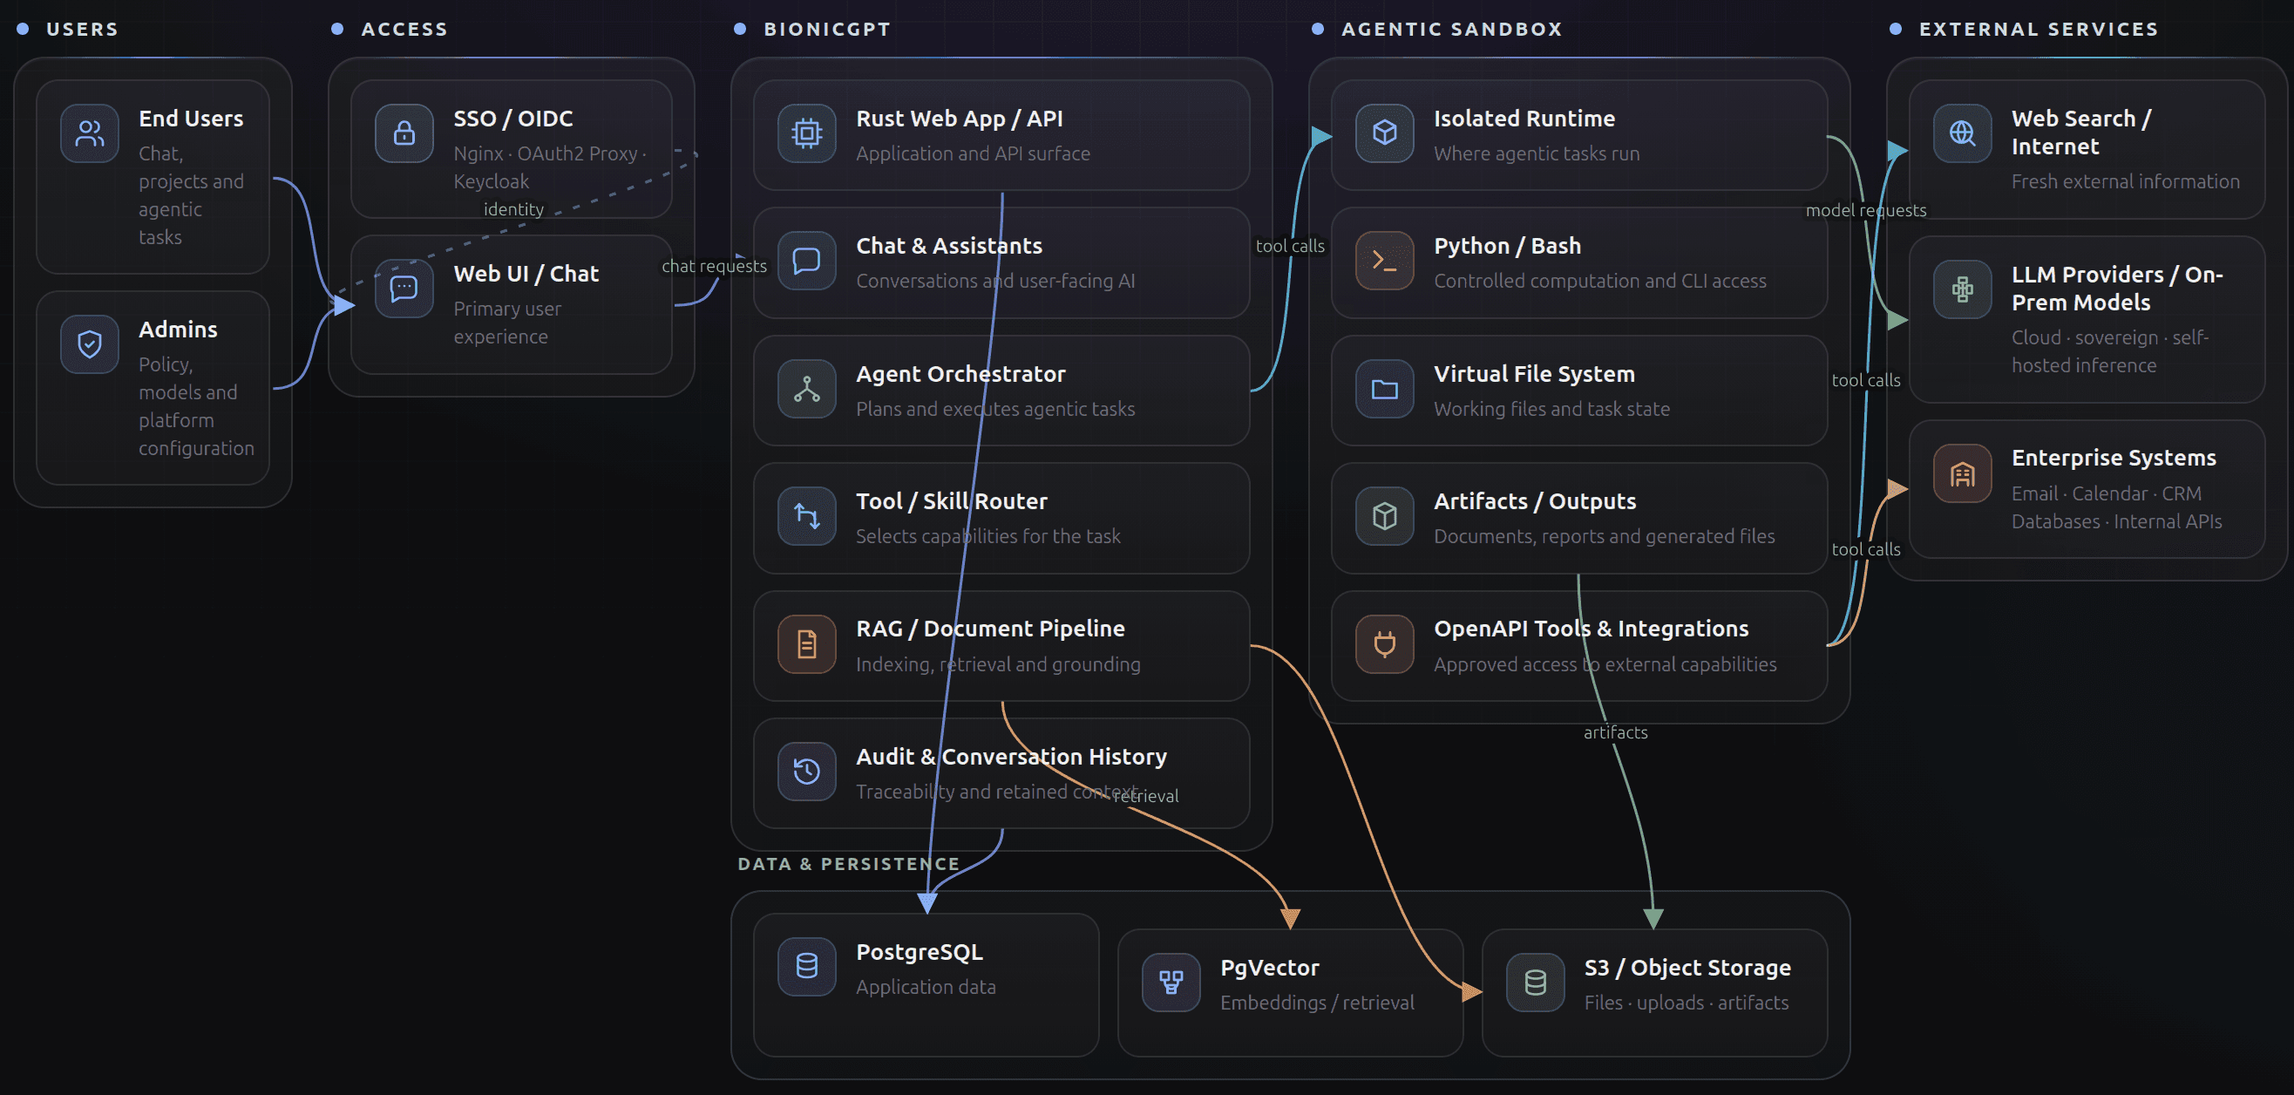Click the PgVector icon

pos(1171,983)
